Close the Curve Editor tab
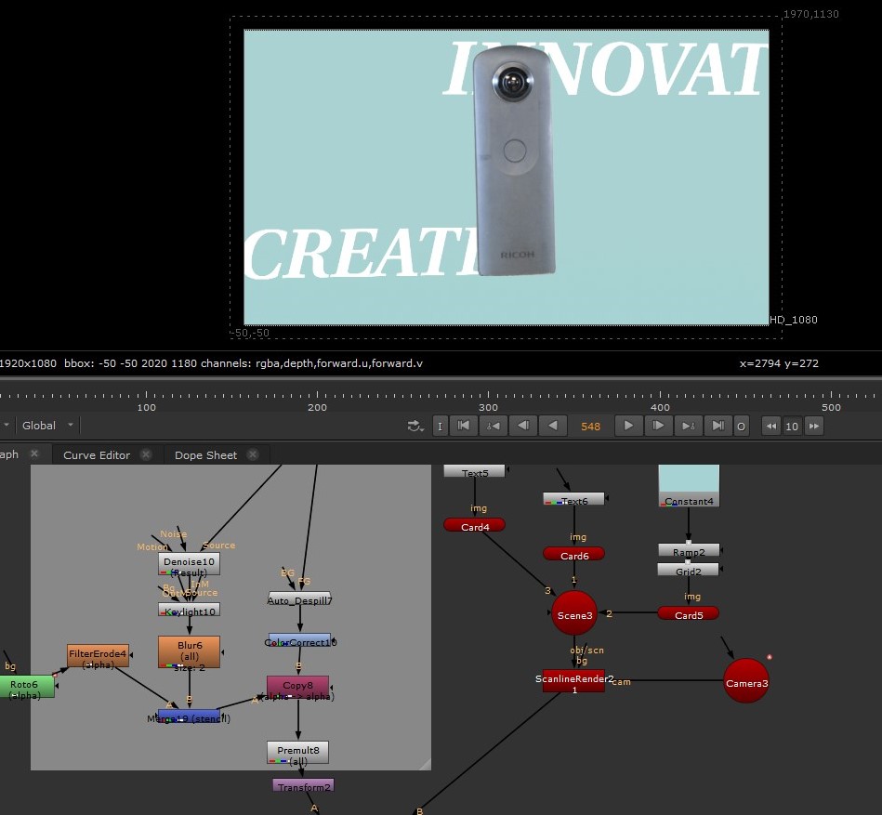Viewport: 882px width, 815px height. pos(146,454)
